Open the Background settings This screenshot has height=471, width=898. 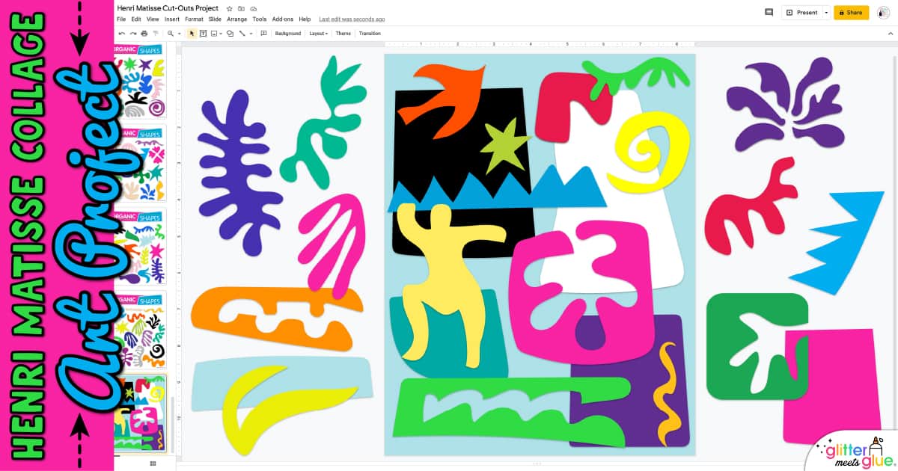[x=288, y=33]
